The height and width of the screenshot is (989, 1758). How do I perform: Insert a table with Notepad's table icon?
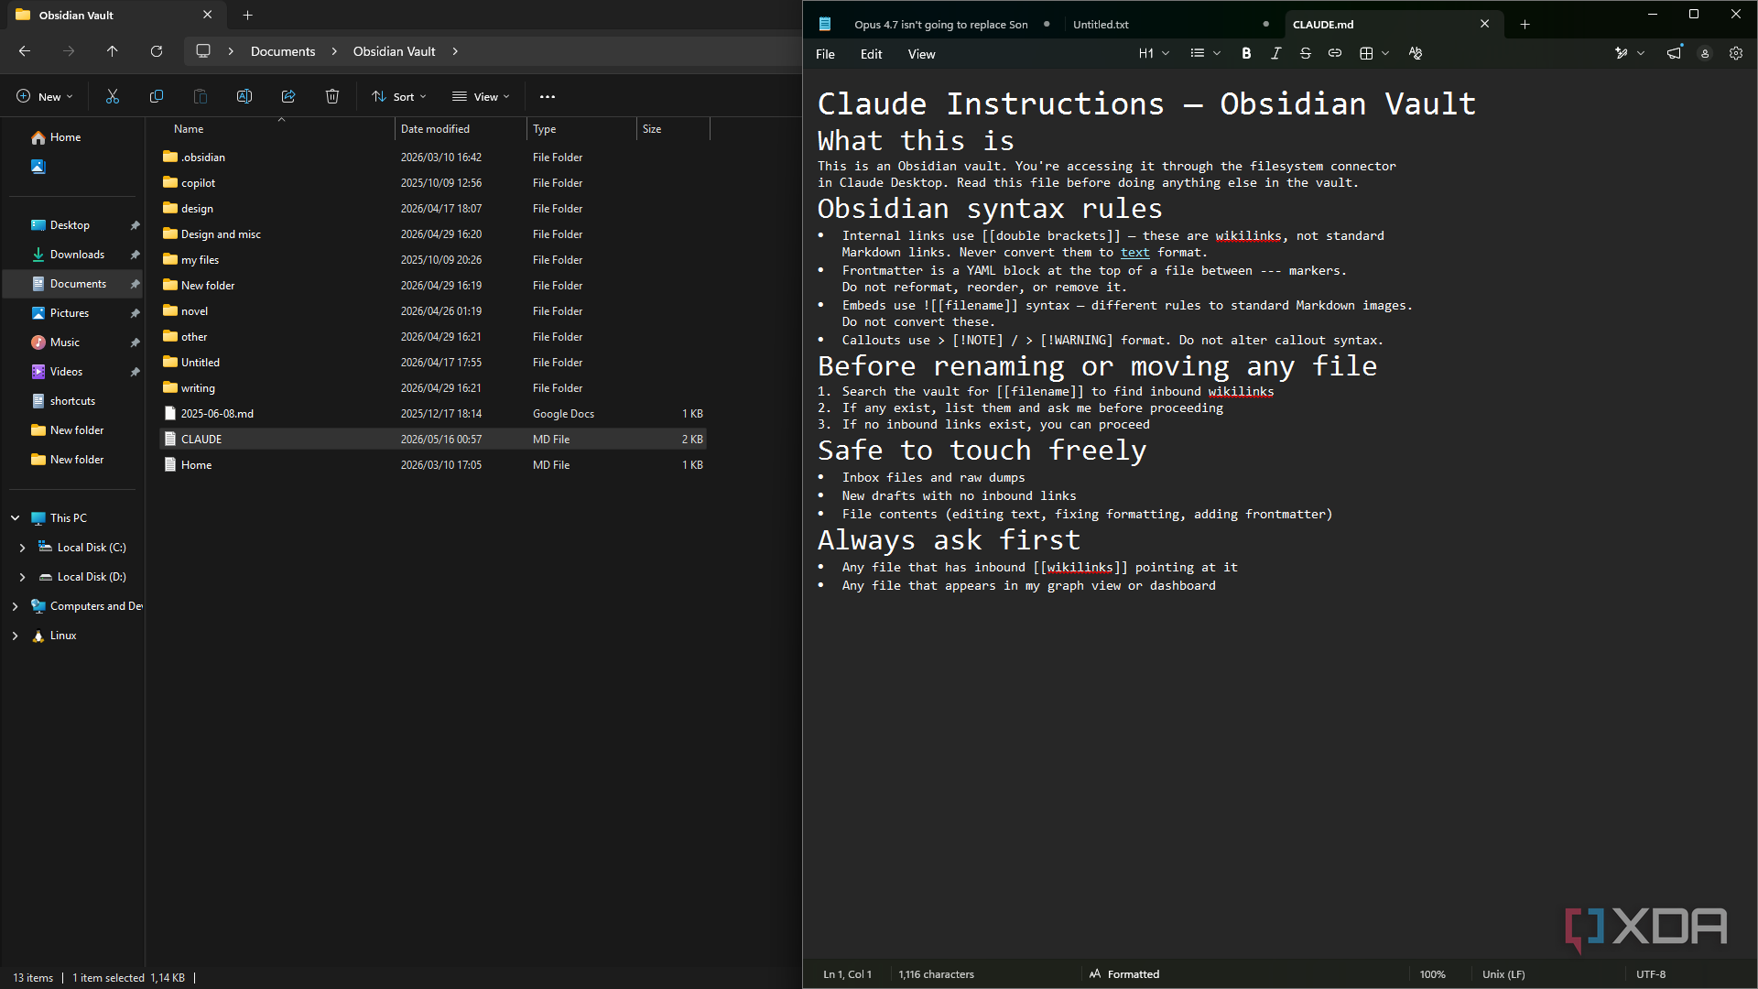click(x=1367, y=53)
